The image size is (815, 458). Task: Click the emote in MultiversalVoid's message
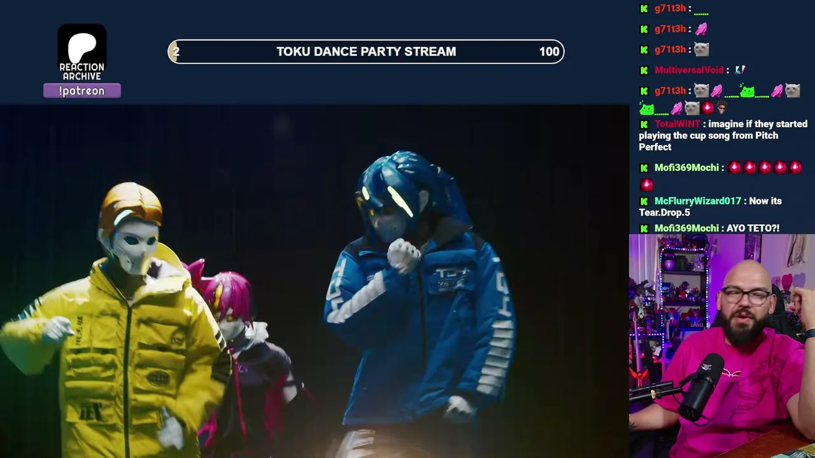(740, 70)
